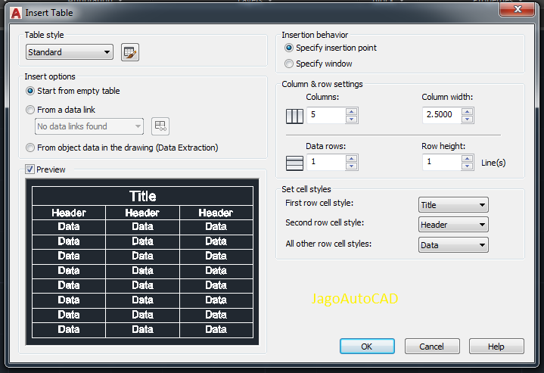Screen dimensions: 544x373
Task: Click the 'Line(s)' unit label
Action: (493, 163)
